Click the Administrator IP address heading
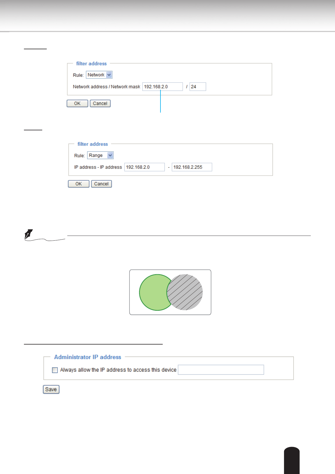 (x=88, y=357)
